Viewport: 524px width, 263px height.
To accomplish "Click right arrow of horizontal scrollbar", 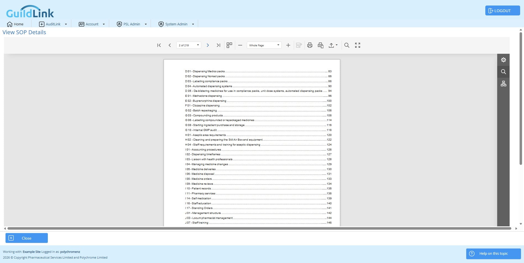I will [516, 228].
